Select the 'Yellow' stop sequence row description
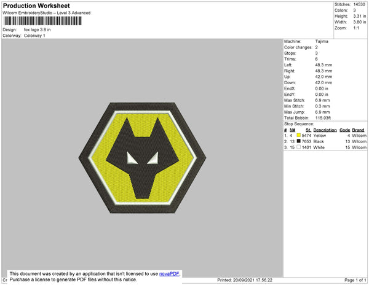Image resolution: width=369 pixels, height=285 pixels. point(320,136)
